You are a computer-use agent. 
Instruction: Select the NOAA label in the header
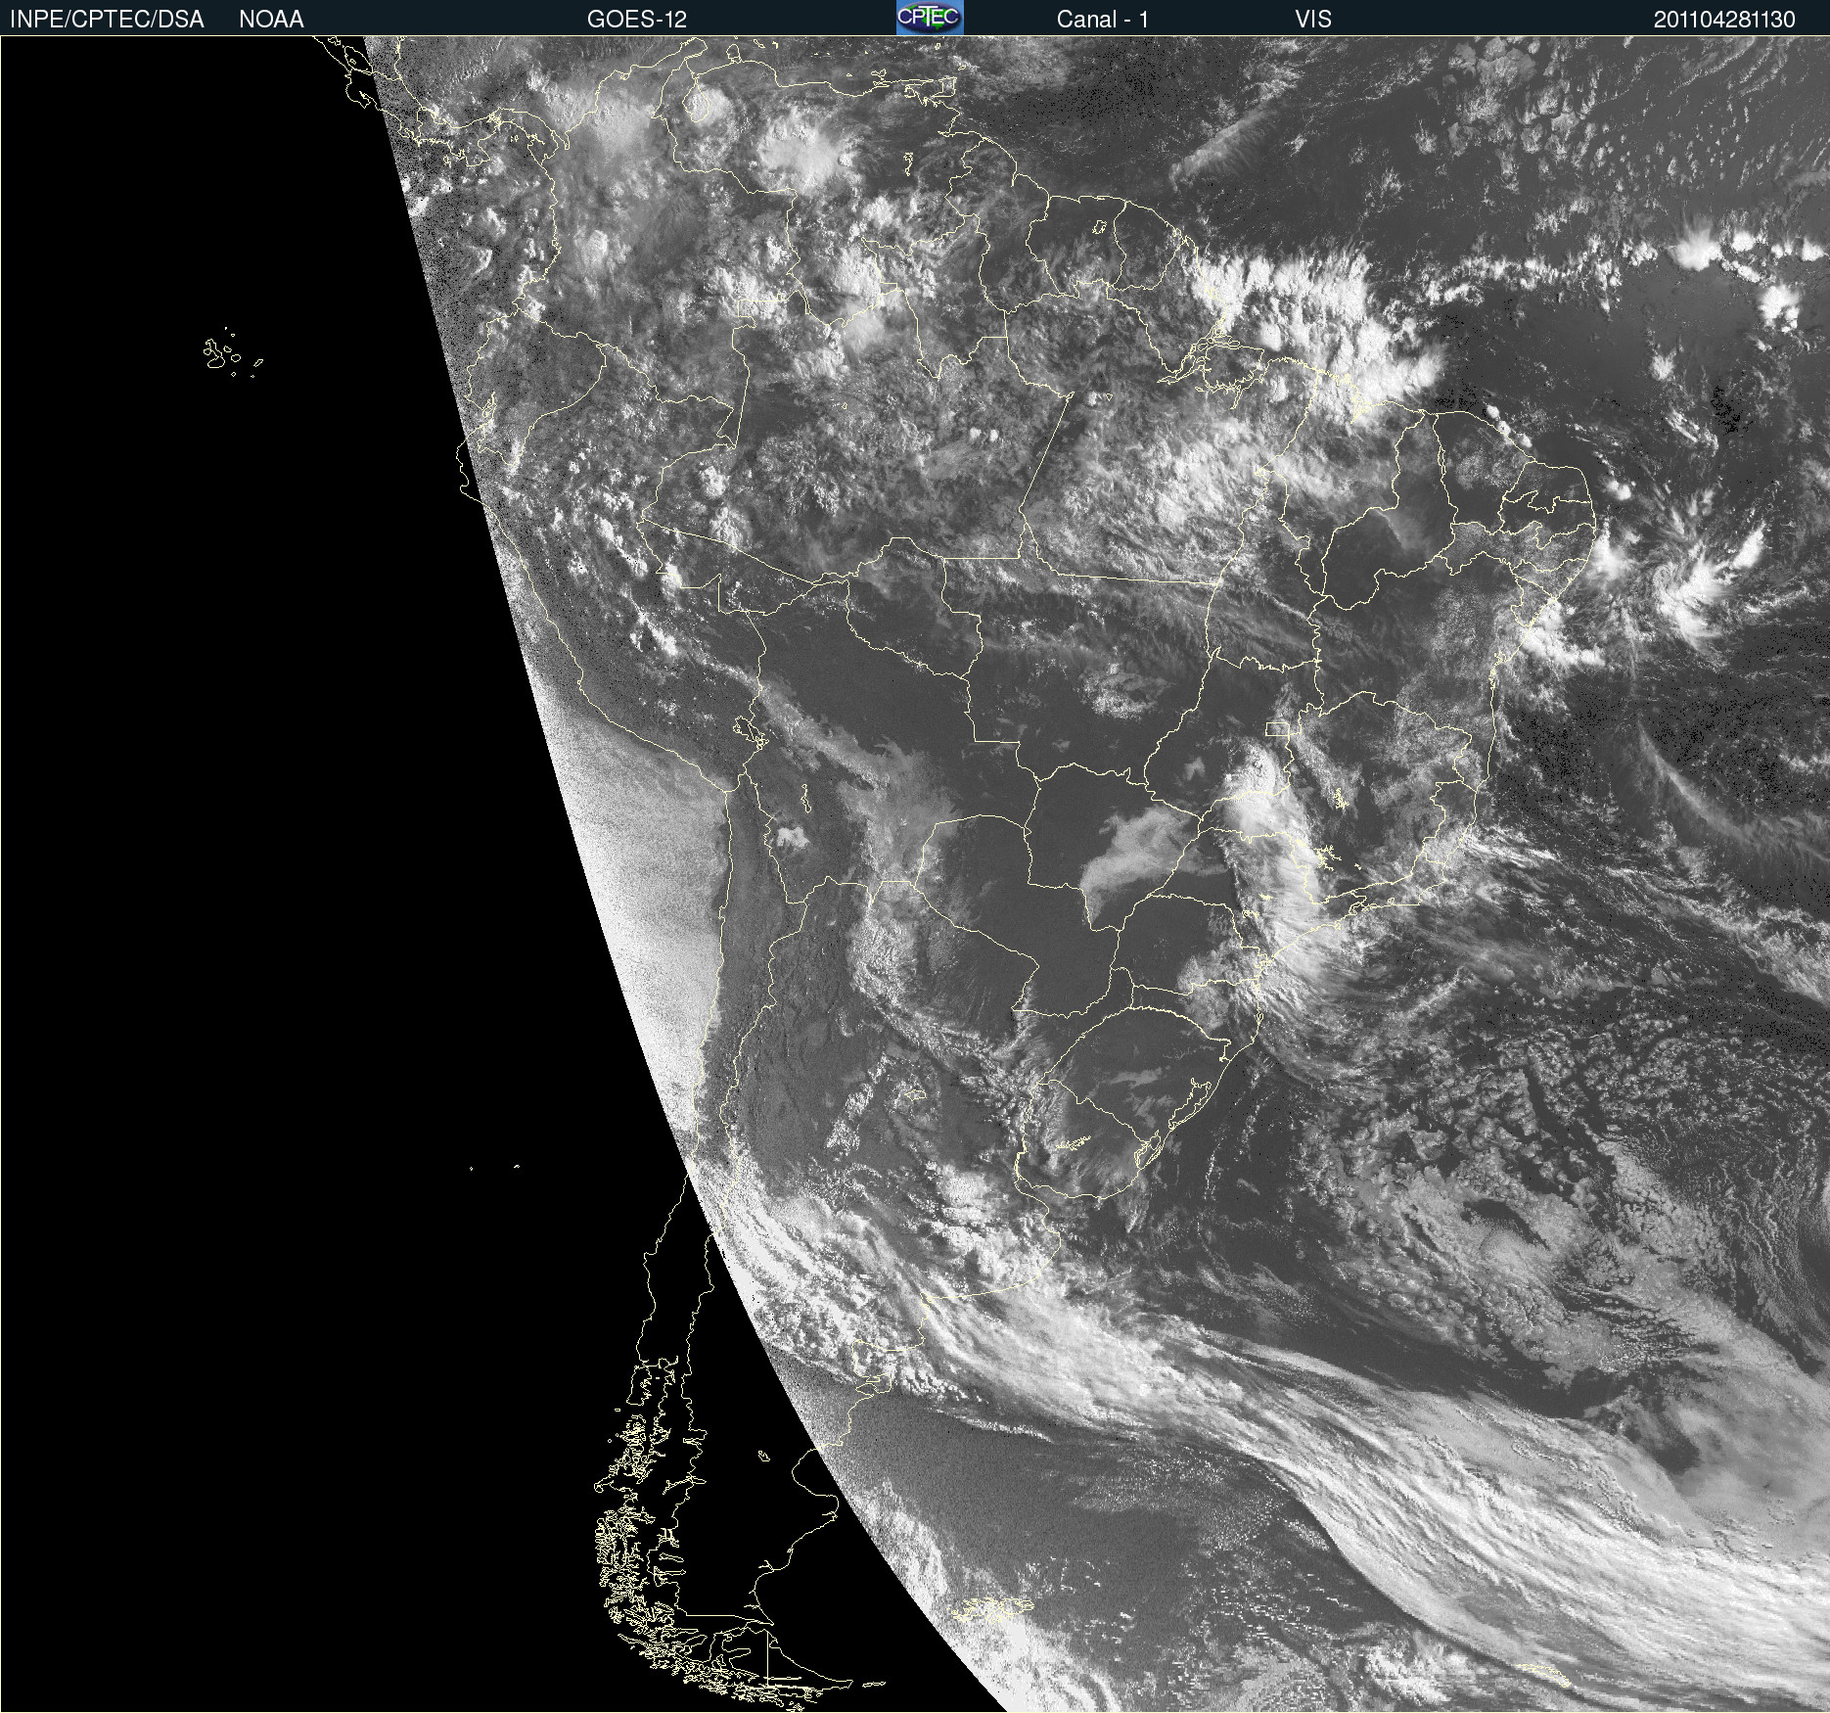pos(271,20)
